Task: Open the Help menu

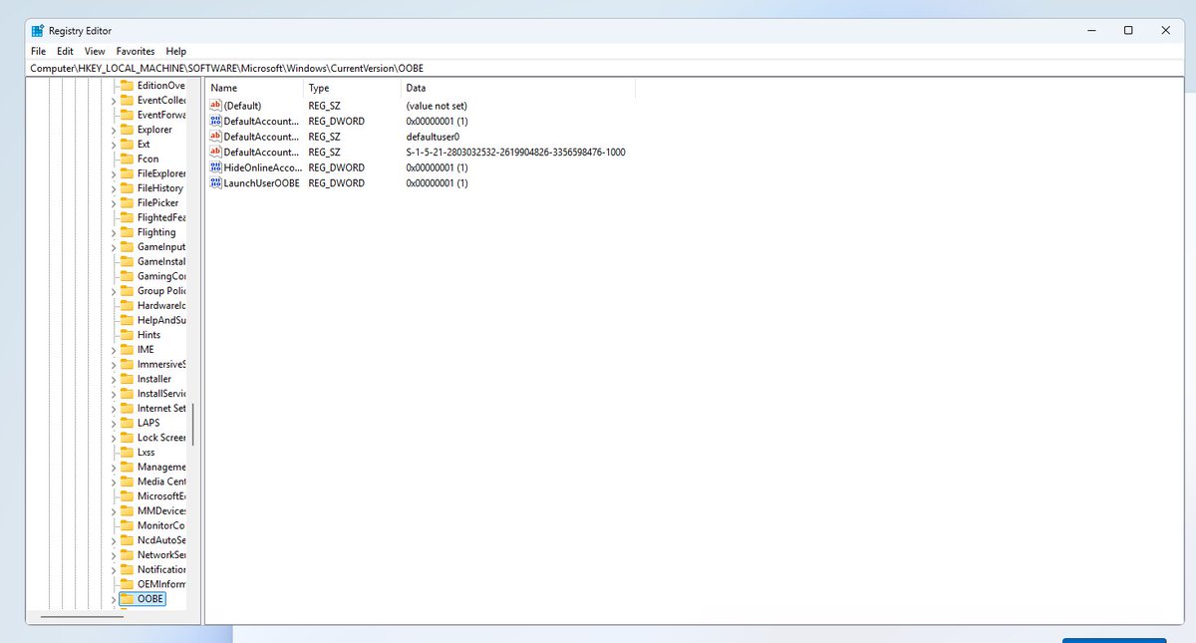Action: 176,51
